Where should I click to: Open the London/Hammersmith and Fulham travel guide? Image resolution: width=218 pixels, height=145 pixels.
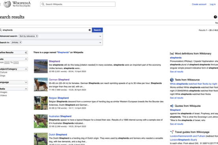point(188,136)
